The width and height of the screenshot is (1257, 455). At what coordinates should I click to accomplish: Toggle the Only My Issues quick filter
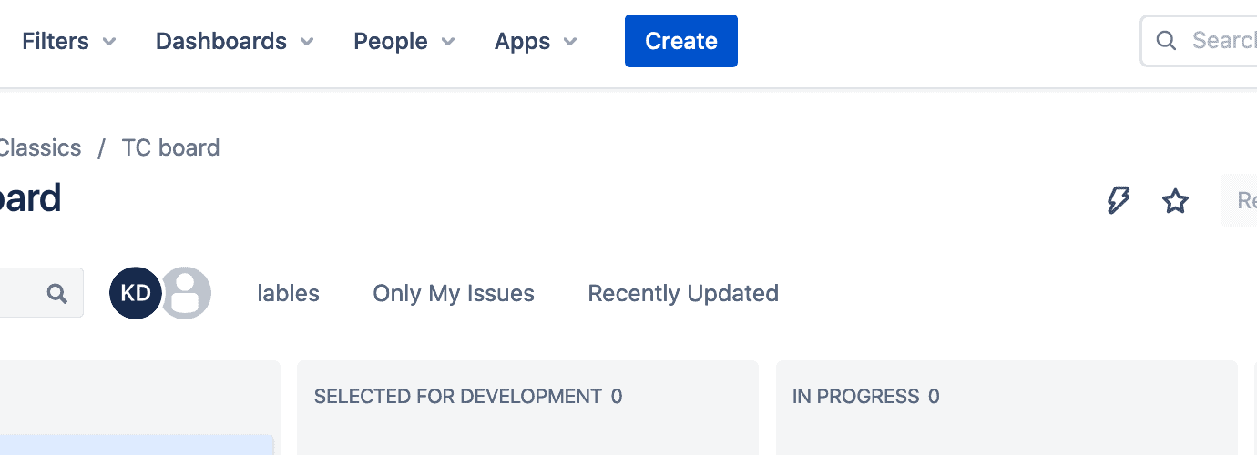(x=454, y=293)
